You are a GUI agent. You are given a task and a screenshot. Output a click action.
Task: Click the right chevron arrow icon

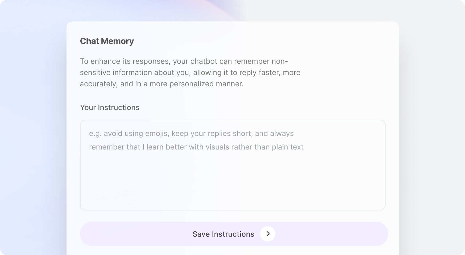point(268,234)
